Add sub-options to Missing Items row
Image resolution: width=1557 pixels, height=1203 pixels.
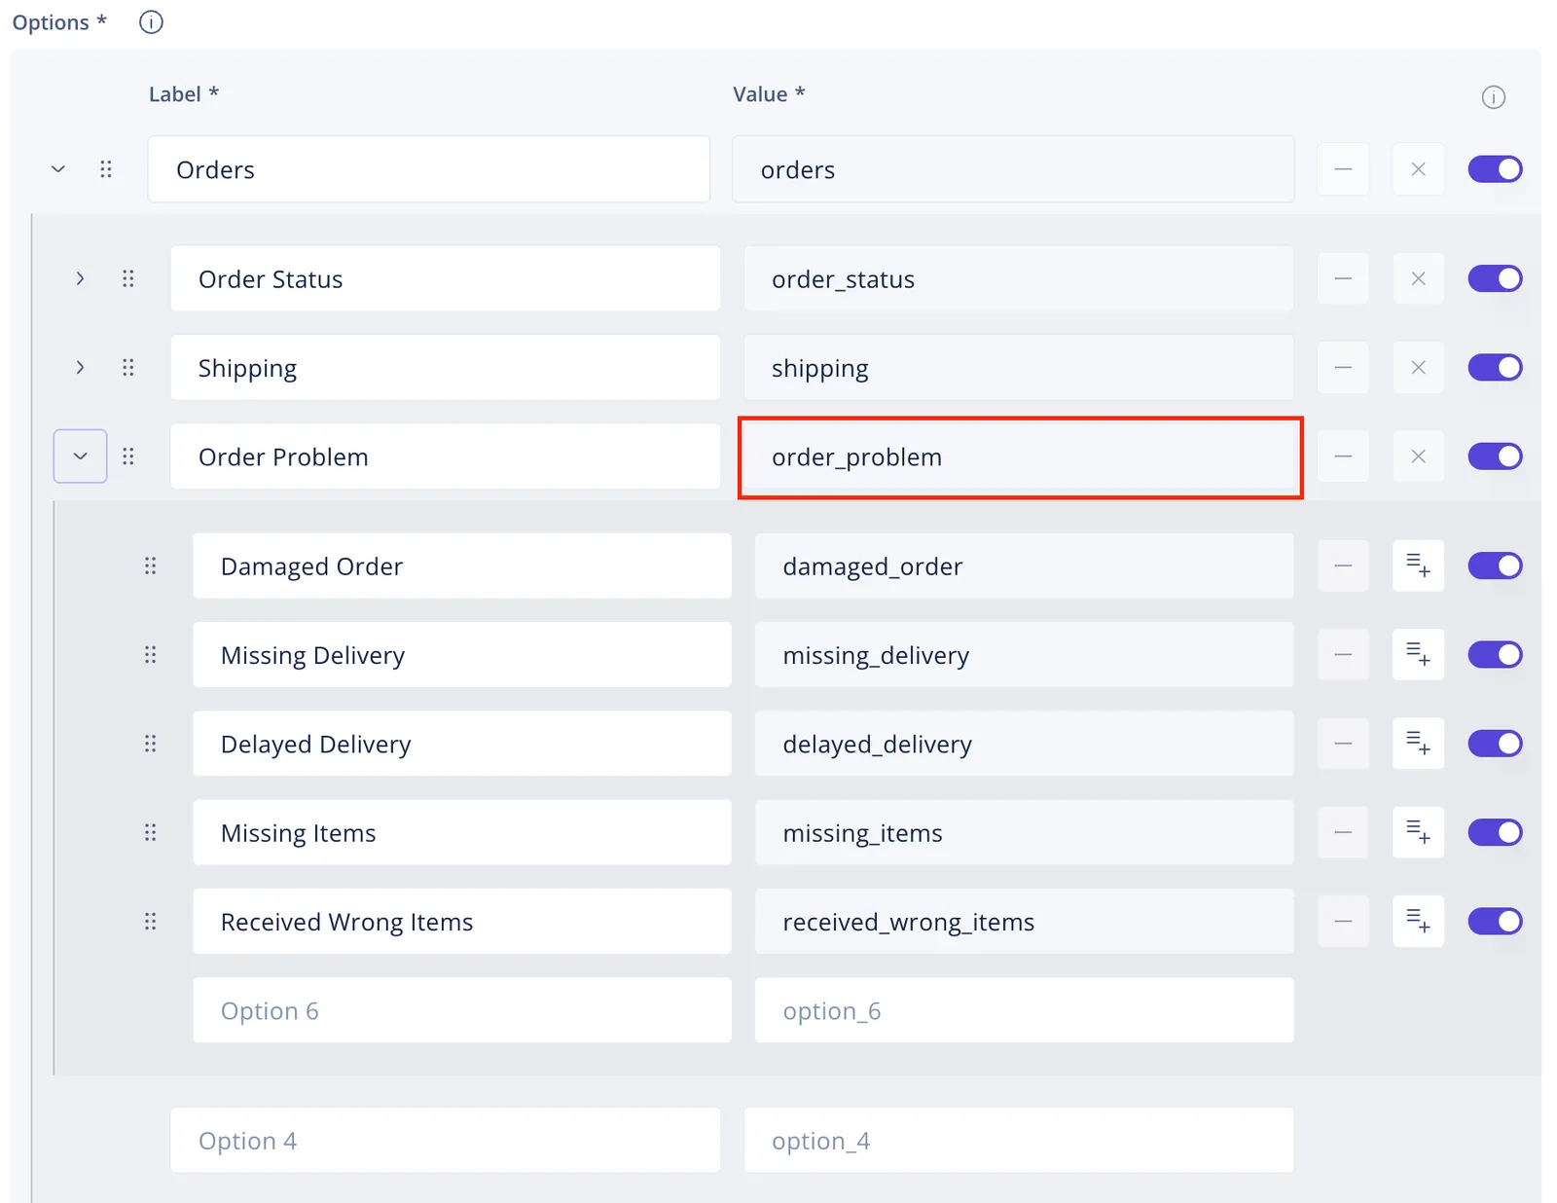pyautogui.click(x=1418, y=832)
